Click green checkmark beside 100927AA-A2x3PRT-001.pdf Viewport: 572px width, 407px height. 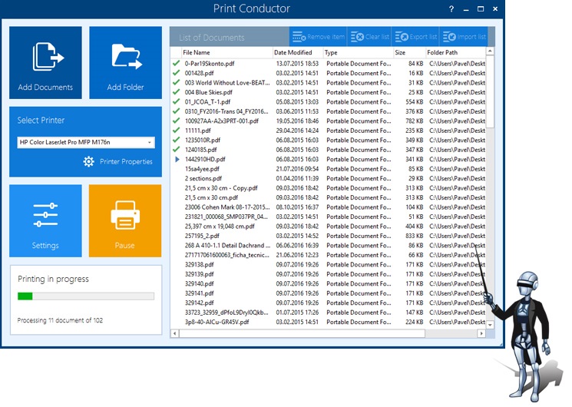pyautogui.click(x=176, y=121)
